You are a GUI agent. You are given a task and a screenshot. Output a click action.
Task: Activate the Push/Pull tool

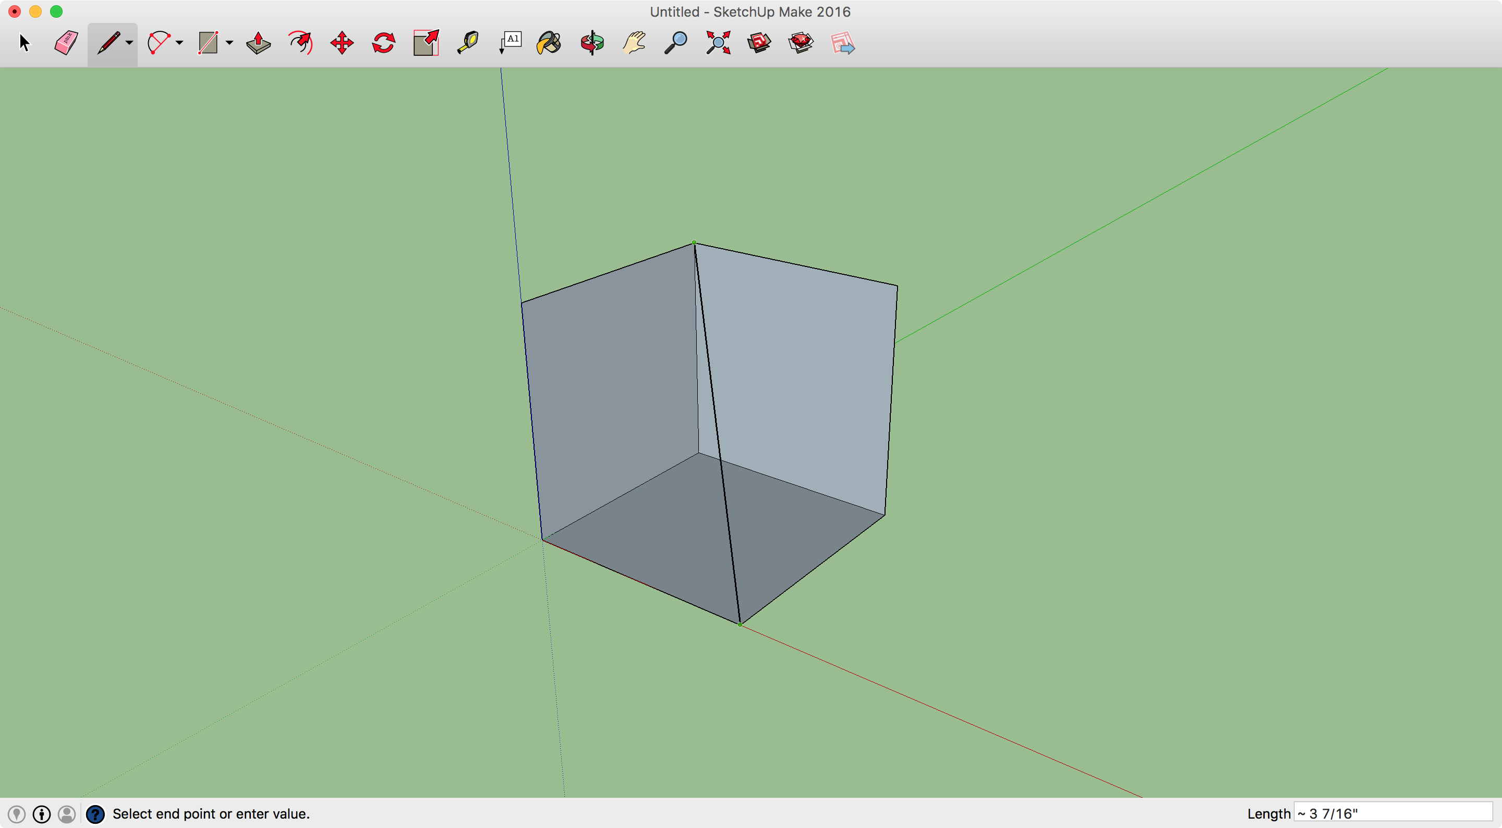258,43
